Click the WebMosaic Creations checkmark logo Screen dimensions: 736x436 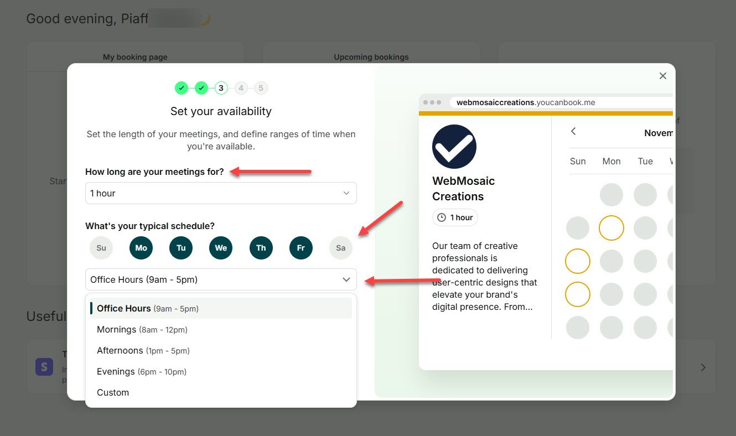[454, 147]
